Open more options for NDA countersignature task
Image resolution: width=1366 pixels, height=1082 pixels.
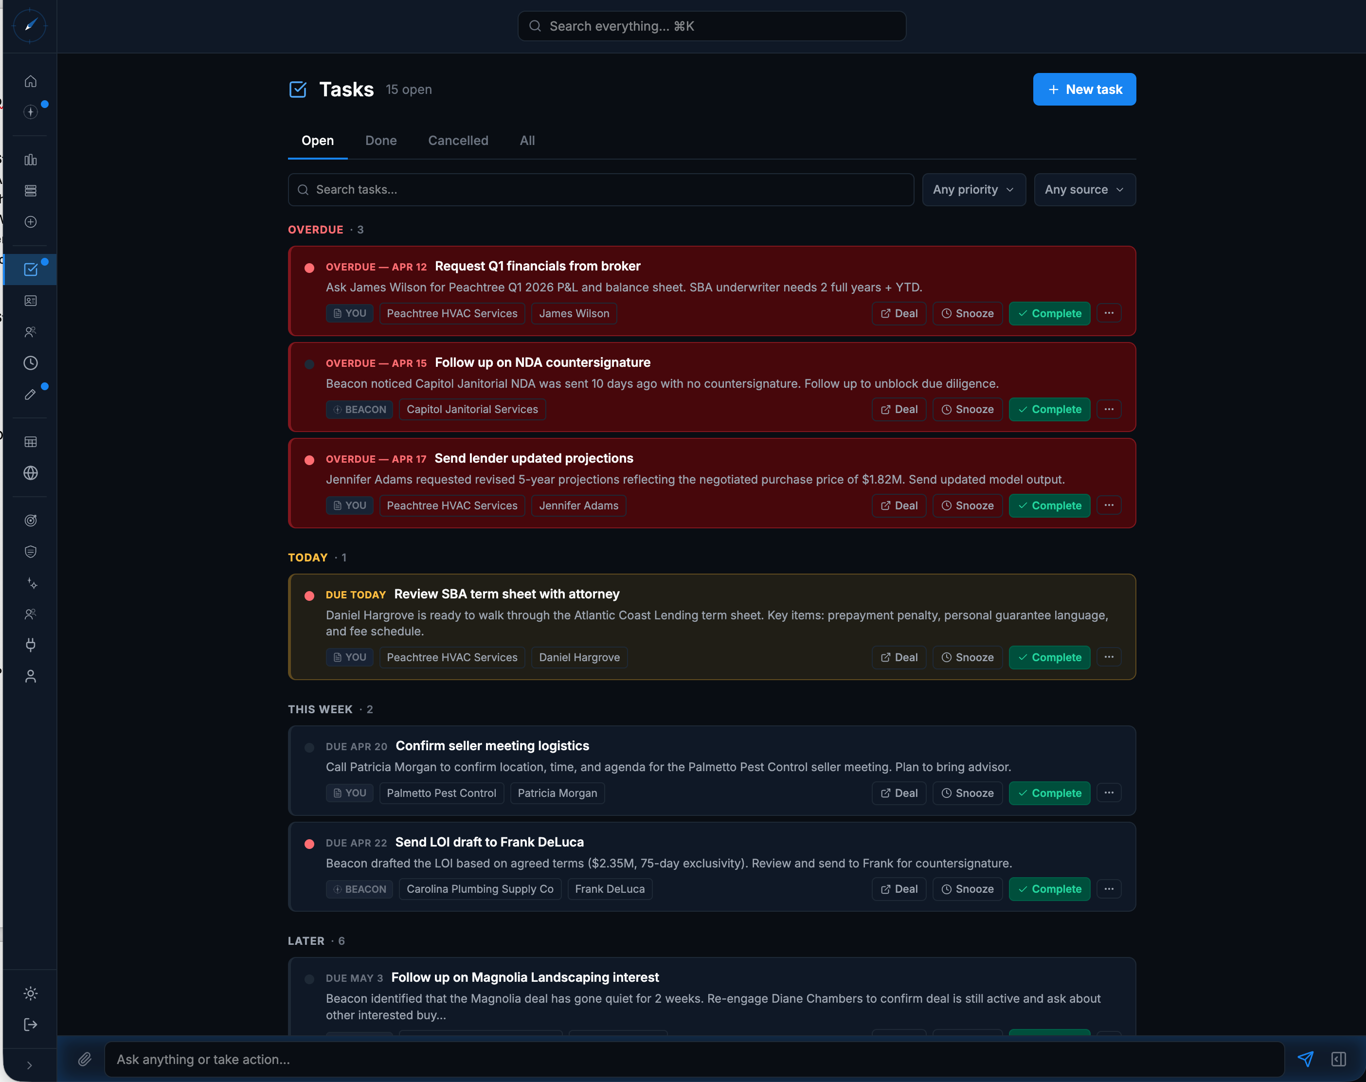[1108, 409]
